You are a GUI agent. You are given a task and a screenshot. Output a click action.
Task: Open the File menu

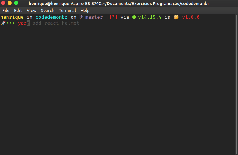click(6, 11)
